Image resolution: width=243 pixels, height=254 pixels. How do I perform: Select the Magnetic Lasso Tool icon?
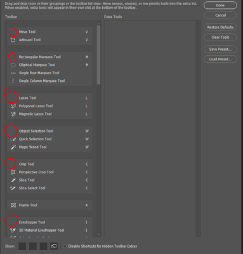coord(13,114)
